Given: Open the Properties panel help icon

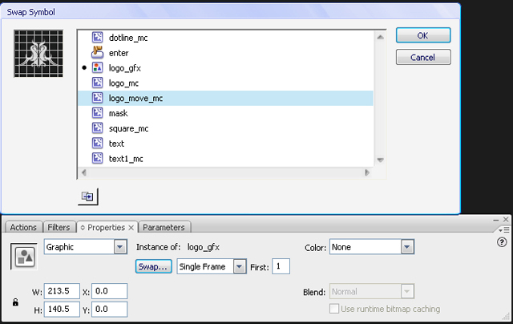Looking at the screenshot, I should click(x=502, y=242).
